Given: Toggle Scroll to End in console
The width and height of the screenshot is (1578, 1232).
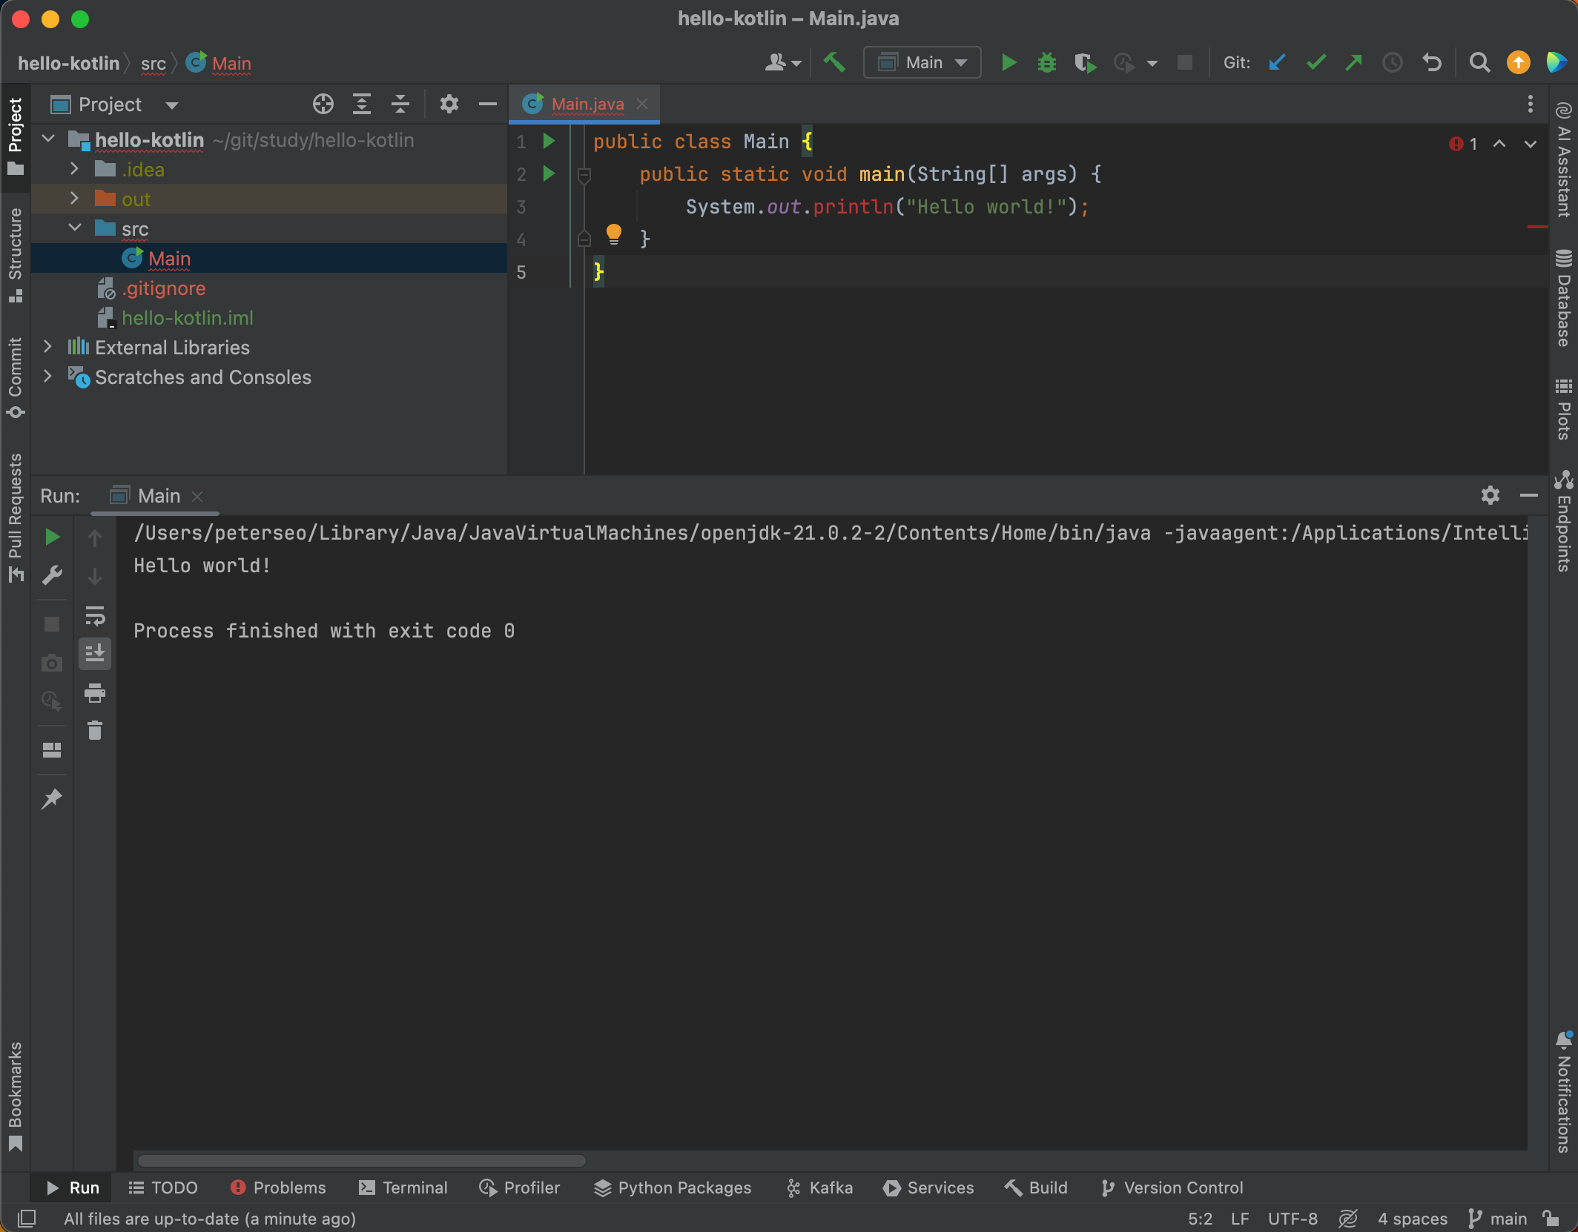Looking at the screenshot, I should click(95, 654).
